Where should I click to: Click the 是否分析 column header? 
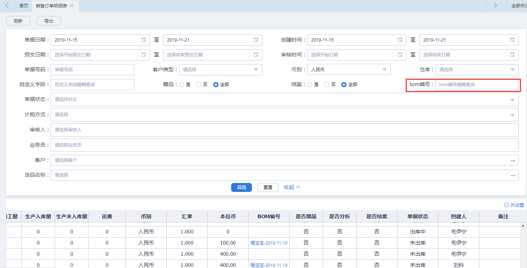tap(340, 216)
